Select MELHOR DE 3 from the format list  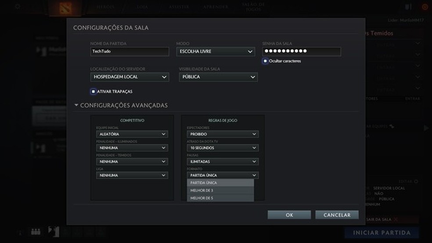click(x=220, y=190)
